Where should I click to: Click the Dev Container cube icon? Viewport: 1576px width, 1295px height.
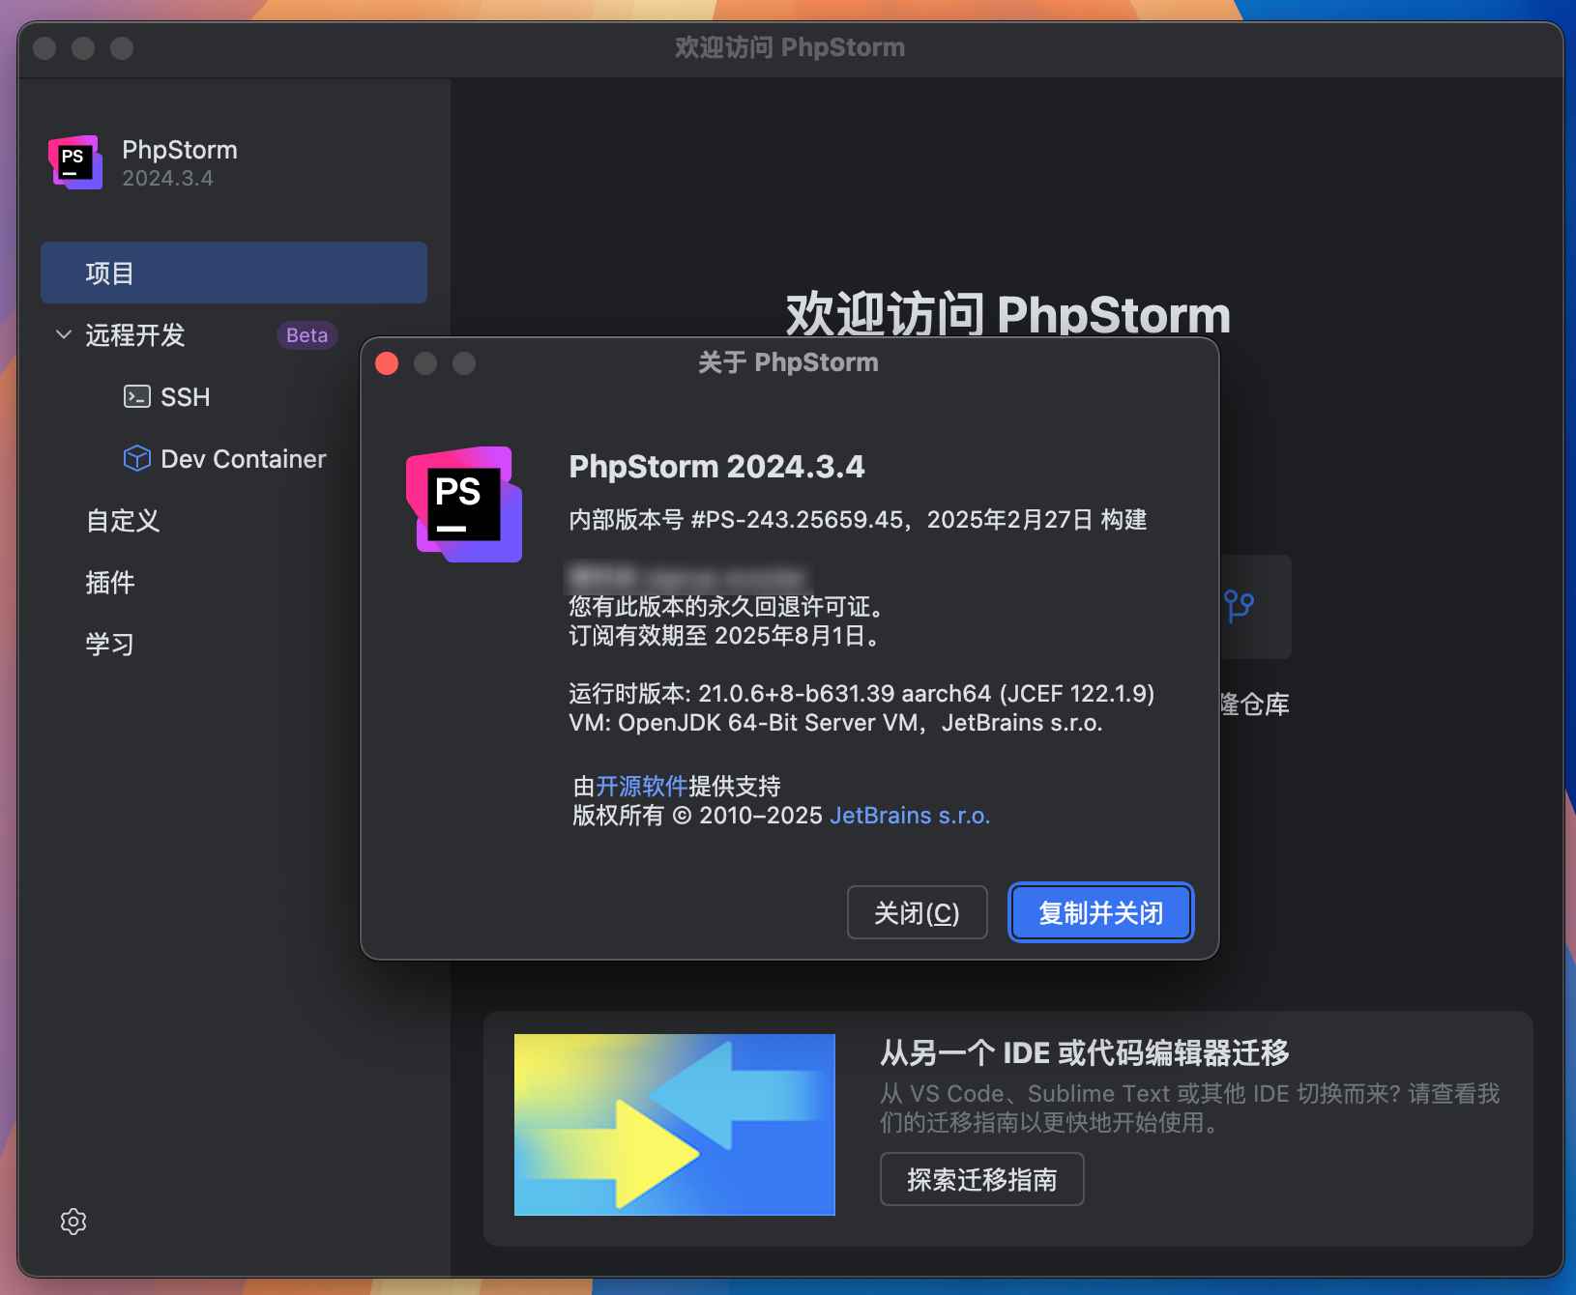137,458
